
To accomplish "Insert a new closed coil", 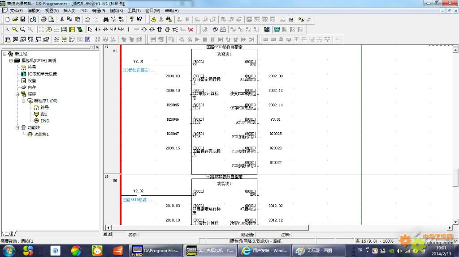I will click(152, 29).
